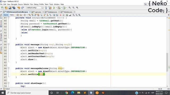Click main toolbar zoom out magnifier
Image resolution: width=170 pixels, height=95 pixels.
(x=73, y=8)
